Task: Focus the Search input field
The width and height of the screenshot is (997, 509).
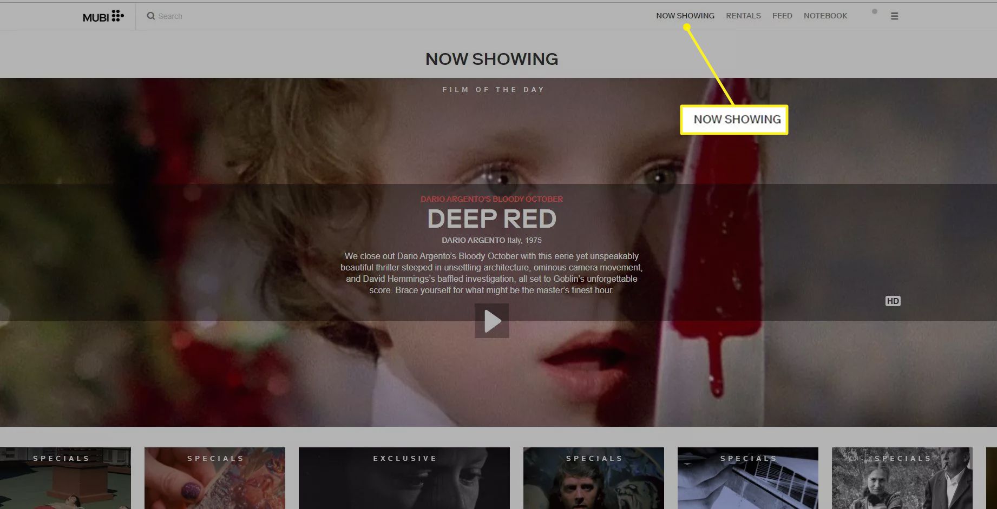Action: click(x=170, y=16)
